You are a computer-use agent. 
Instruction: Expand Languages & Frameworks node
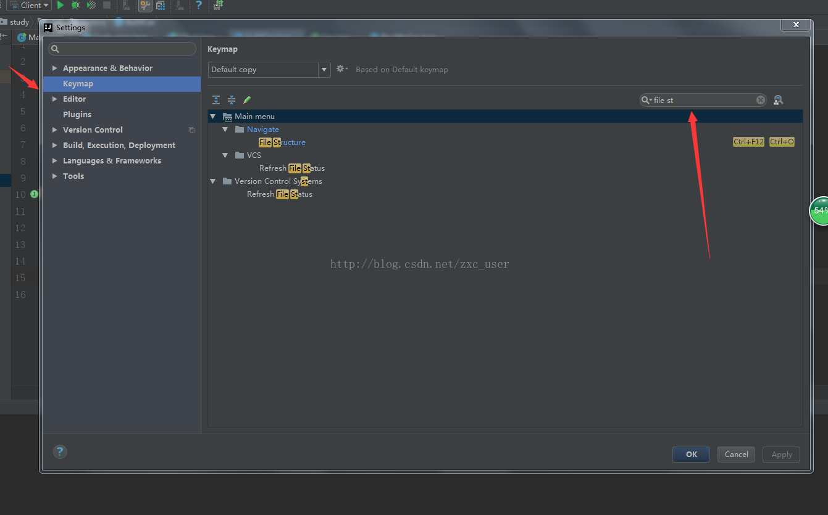point(55,161)
